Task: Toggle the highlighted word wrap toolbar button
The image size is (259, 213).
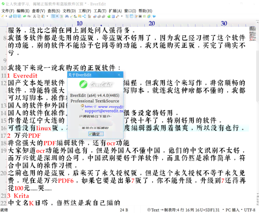Action: click(x=53, y=16)
